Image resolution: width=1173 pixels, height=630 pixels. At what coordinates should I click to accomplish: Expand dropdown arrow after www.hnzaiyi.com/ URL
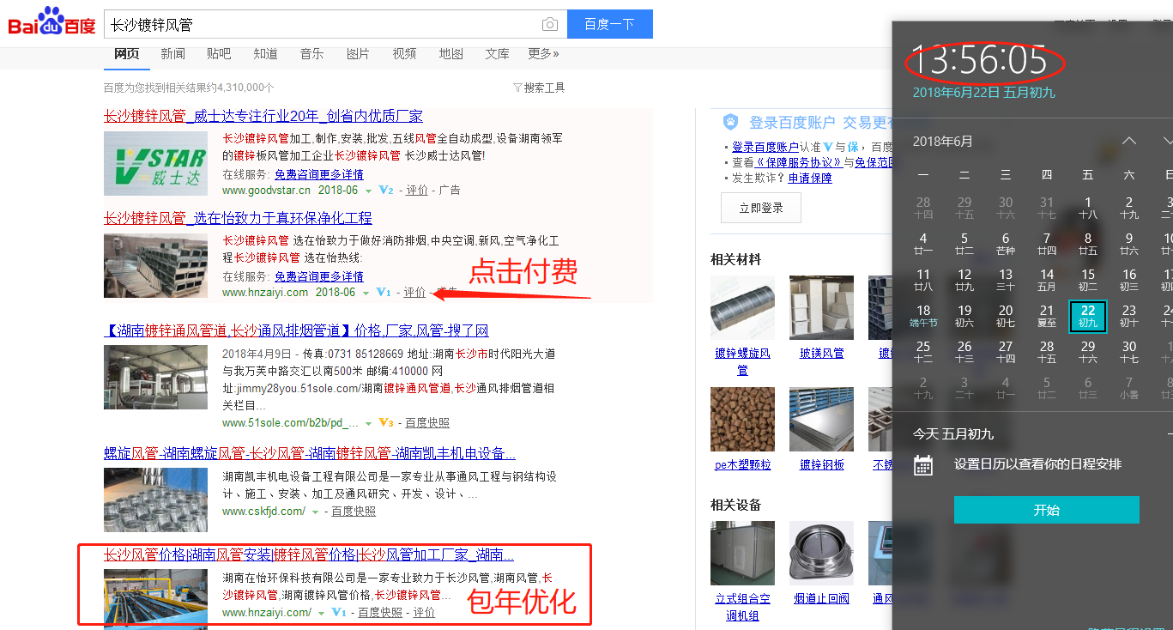coord(321,613)
